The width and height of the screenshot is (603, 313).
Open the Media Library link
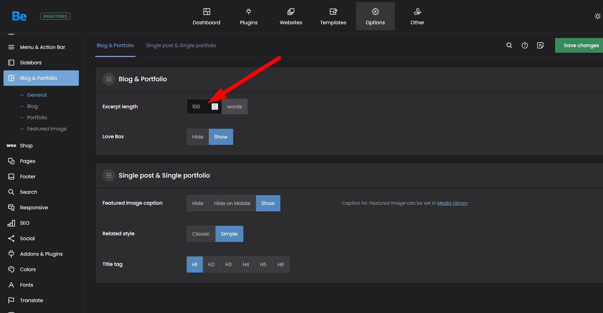(452, 203)
